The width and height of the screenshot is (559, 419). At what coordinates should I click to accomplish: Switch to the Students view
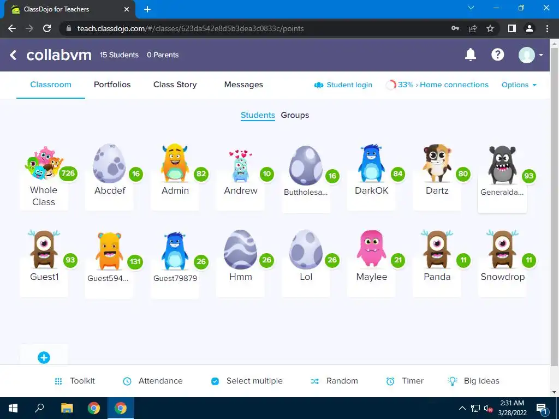point(258,115)
